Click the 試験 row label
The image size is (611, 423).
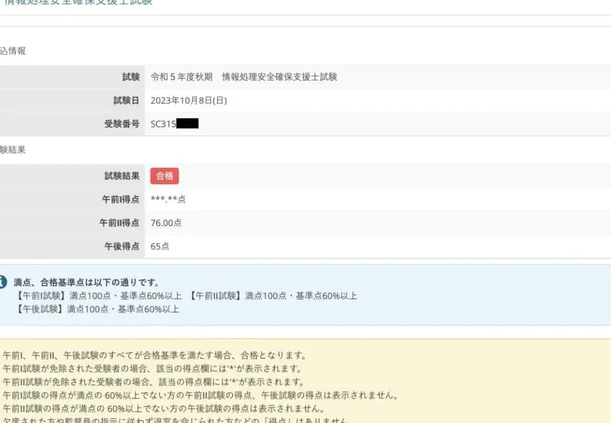point(131,77)
